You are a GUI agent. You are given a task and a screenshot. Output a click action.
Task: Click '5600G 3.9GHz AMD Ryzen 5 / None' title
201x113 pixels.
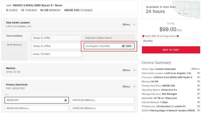(37, 5)
